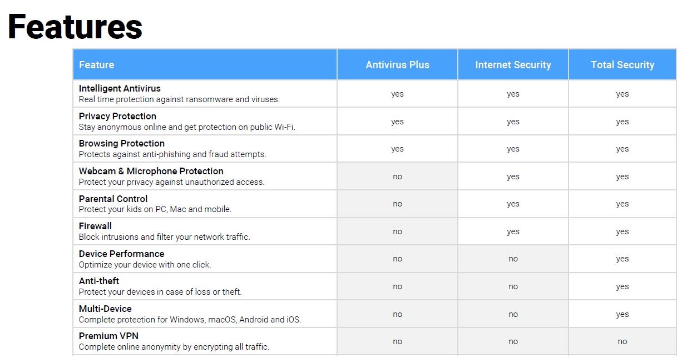The image size is (687, 363).
Task: Click the Browsing Protection feature title
Action: coord(122,143)
